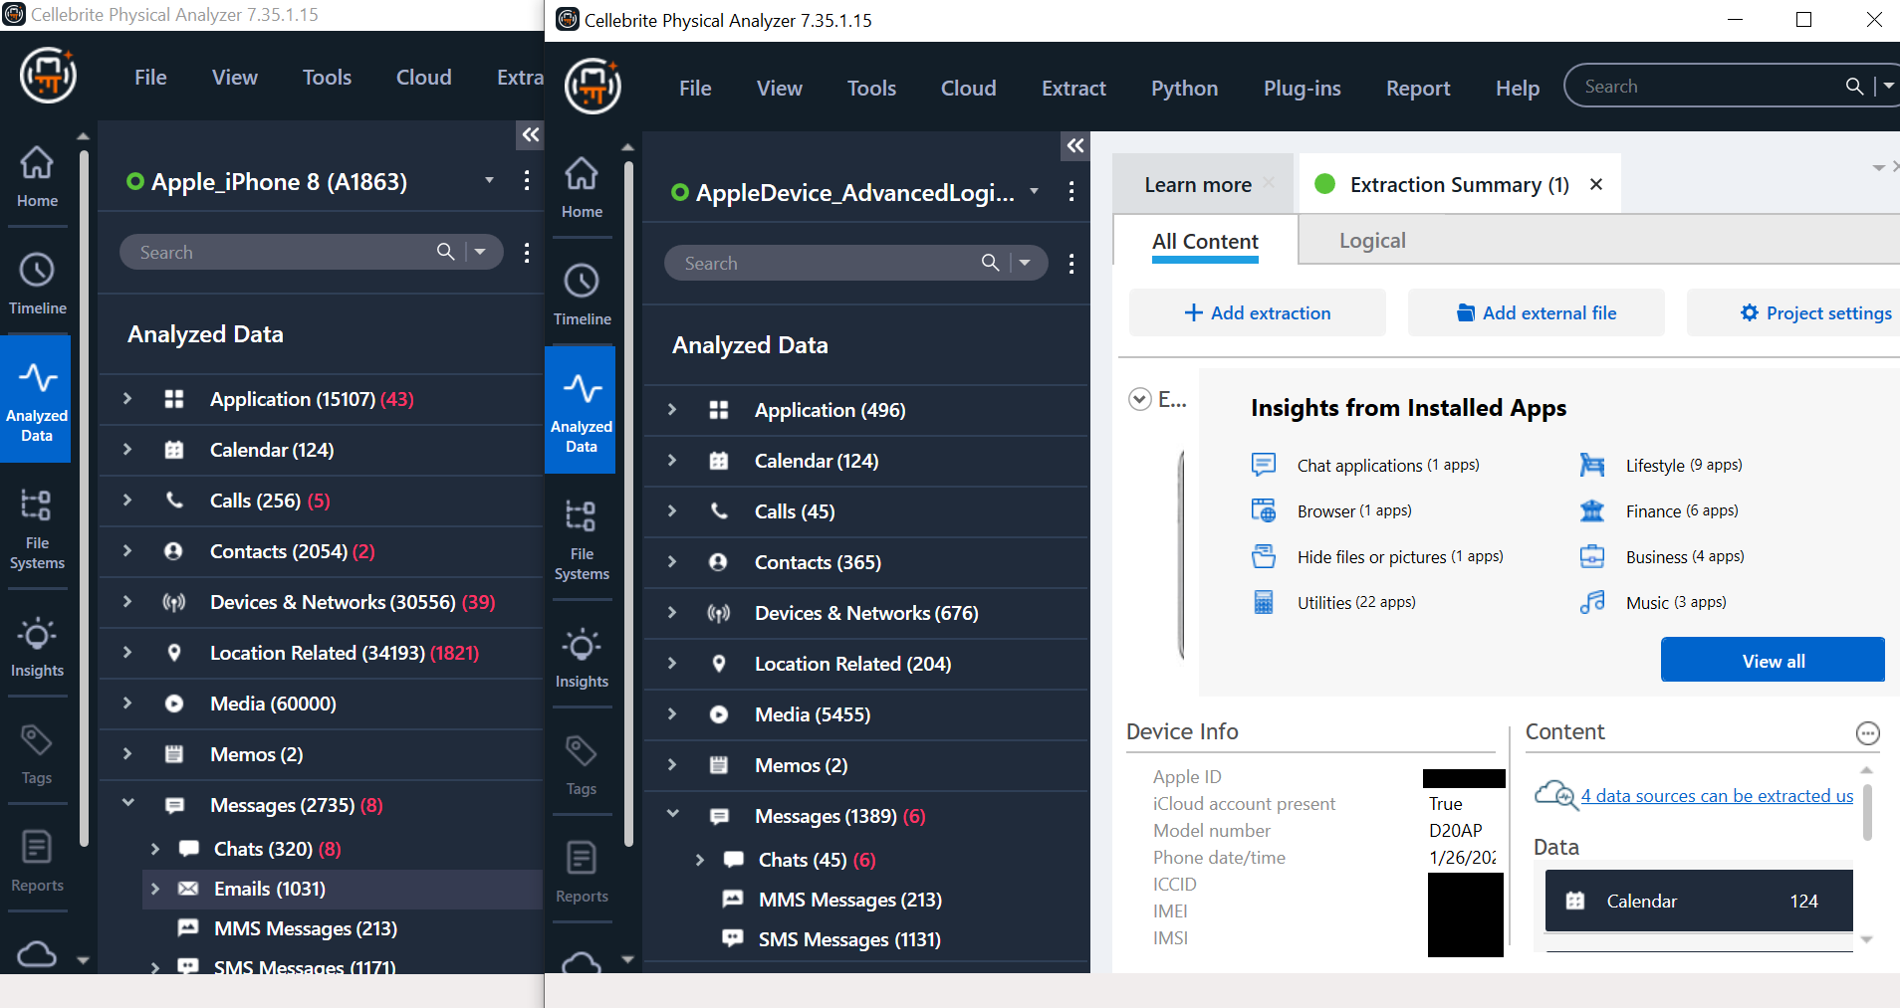Select the Calendar 124 data row
The width and height of the screenshot is (1900, 1008).
coord(1699,901)
